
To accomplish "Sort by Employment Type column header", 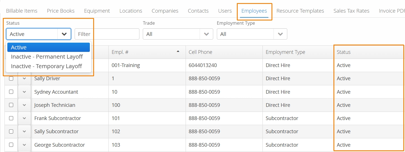I will point(298,52).
